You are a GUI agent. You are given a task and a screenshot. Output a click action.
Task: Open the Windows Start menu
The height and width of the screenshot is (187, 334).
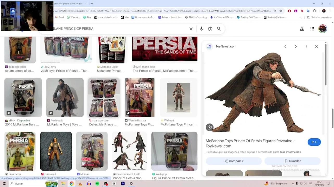coord(4,184)
